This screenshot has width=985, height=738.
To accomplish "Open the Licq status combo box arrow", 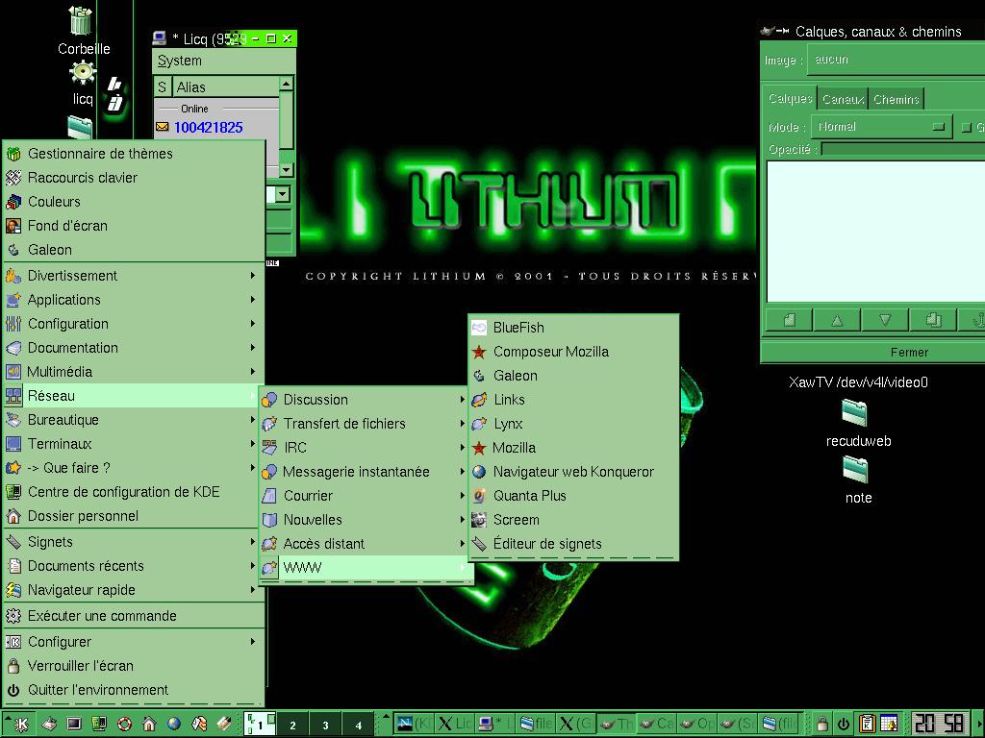I will 283,194.
